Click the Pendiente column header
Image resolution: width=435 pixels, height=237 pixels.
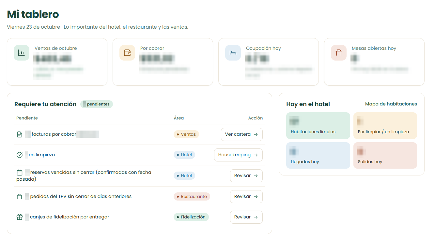point(27,118)
